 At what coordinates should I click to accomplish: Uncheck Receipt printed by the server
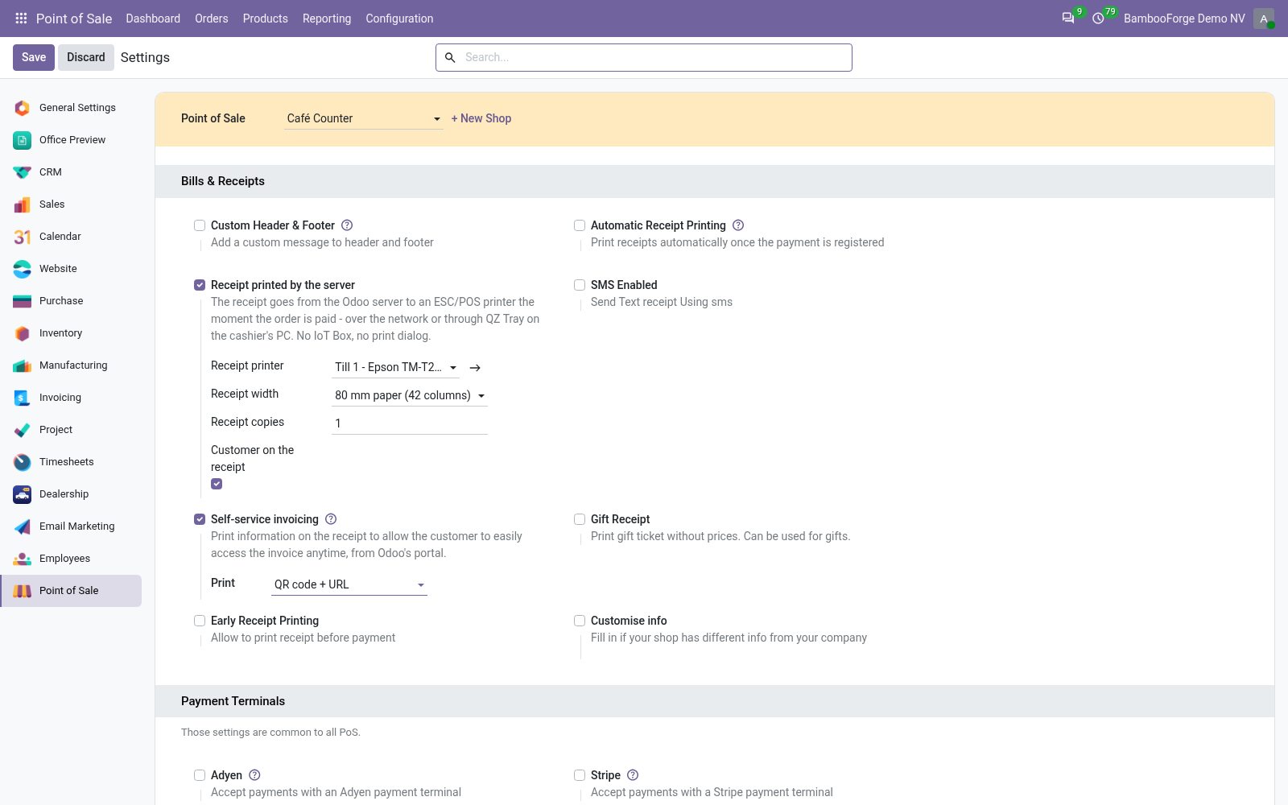click(200, 285)
